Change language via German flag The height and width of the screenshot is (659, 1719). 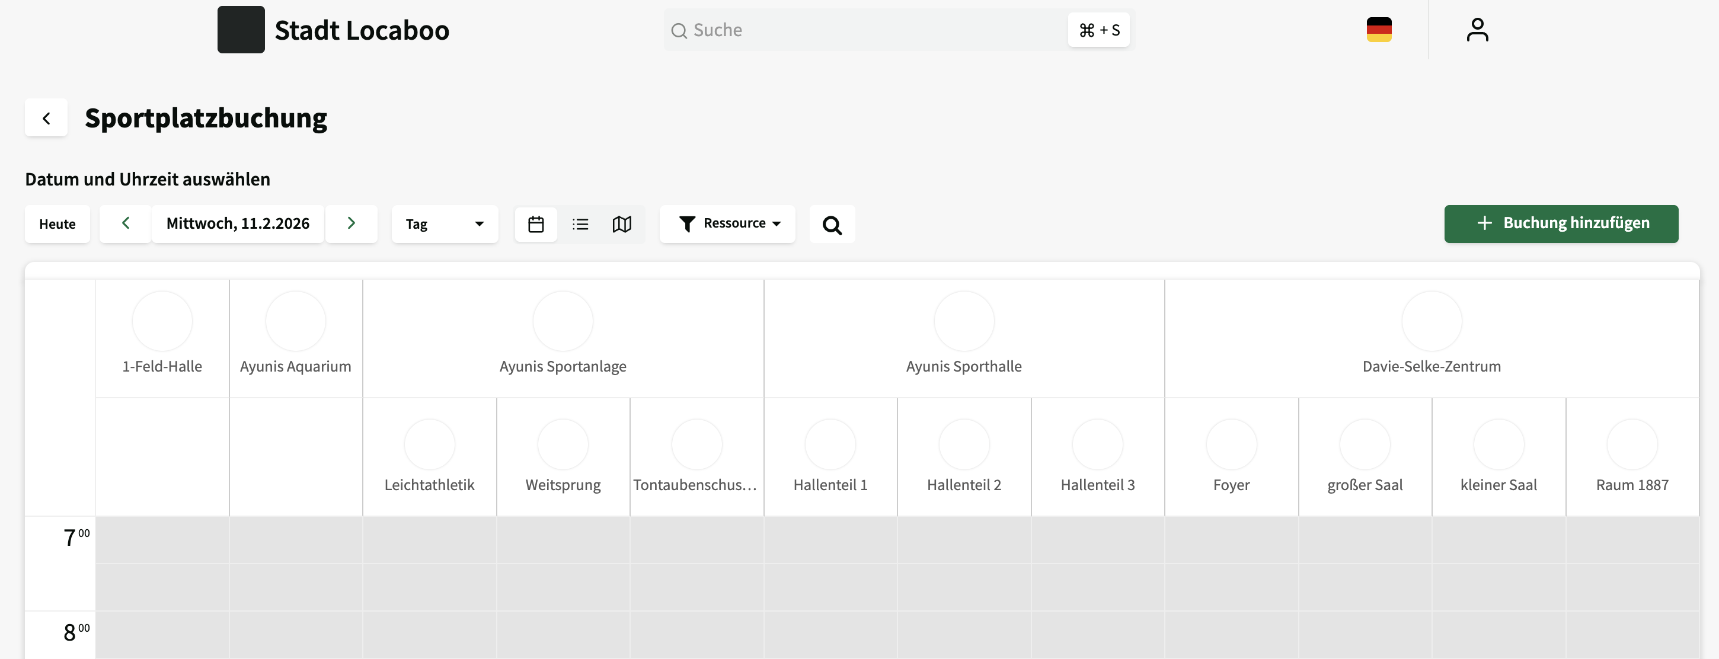click(1379, 30)
